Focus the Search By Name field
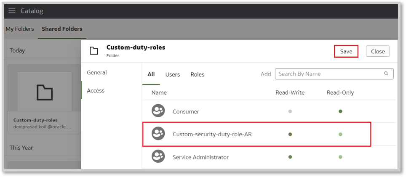The image size is (406, 177). (x=329, y=74)
